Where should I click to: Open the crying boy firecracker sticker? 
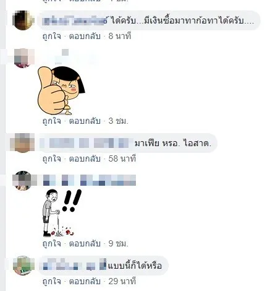point(62,213)
